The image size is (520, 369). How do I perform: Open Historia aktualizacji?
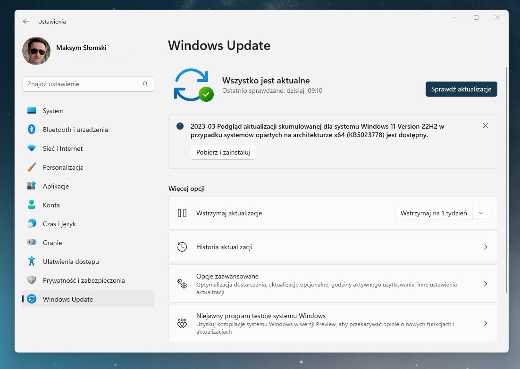(x=333, y=246)
